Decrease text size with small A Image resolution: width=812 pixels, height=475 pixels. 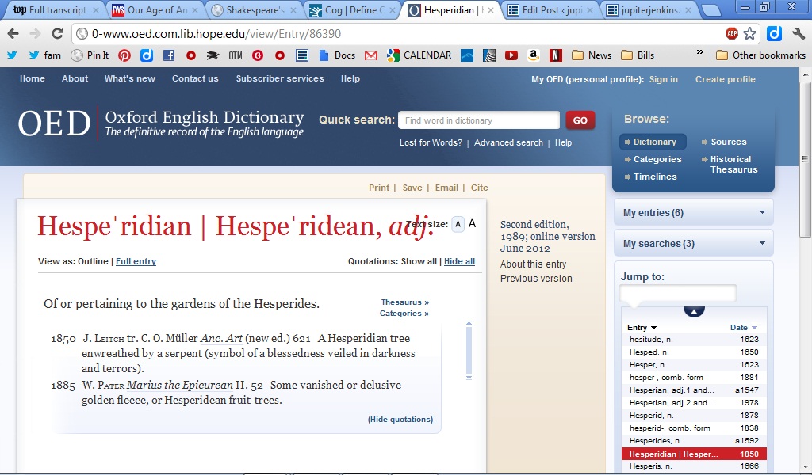click(x=458, y=224)
